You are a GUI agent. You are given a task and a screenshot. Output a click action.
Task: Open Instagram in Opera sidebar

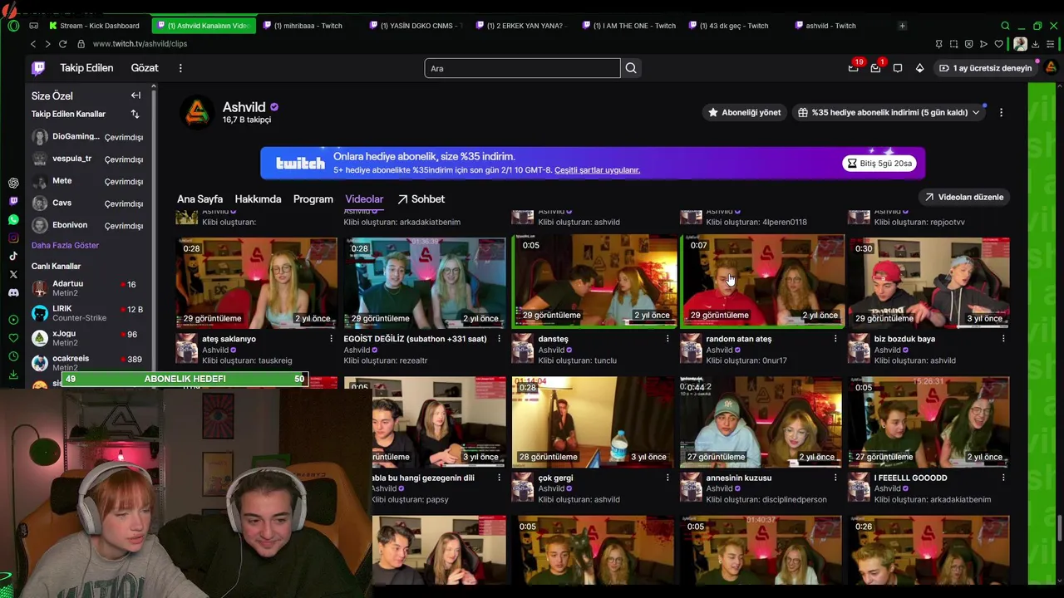point(13,238)
